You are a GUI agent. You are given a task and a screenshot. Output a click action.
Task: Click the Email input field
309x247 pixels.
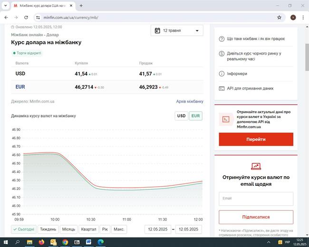click(x=256, y=199)
